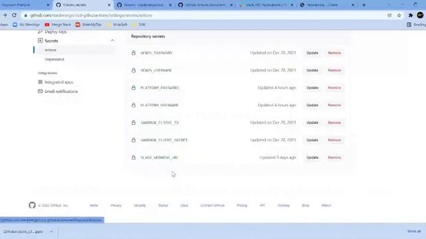Open the downloaded pptx file
This screenshot has width=426, height=239.
(23, 232)
